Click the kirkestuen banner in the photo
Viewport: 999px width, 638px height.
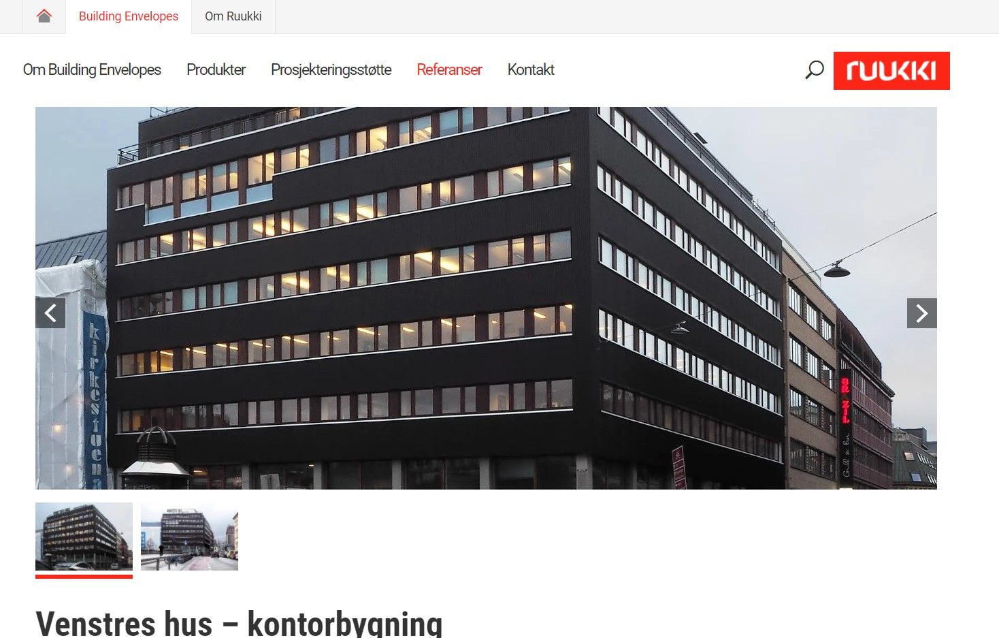[x=95, y=398]
